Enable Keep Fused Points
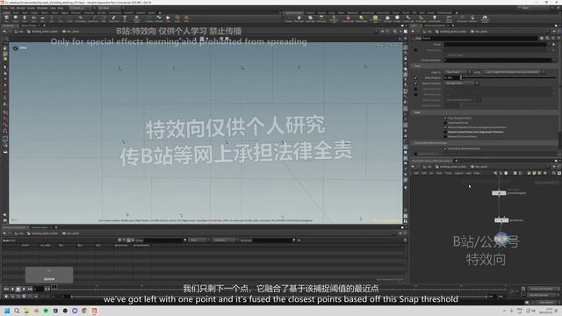This screenshot has width=562, height=316. click(445, 123)
